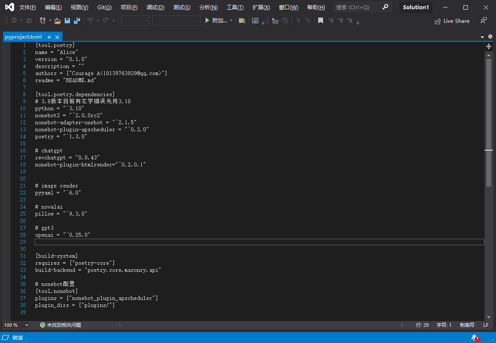The image size is (496, 343).
Task: Save the file with the single floppy icon
Action: click(67, 21)
